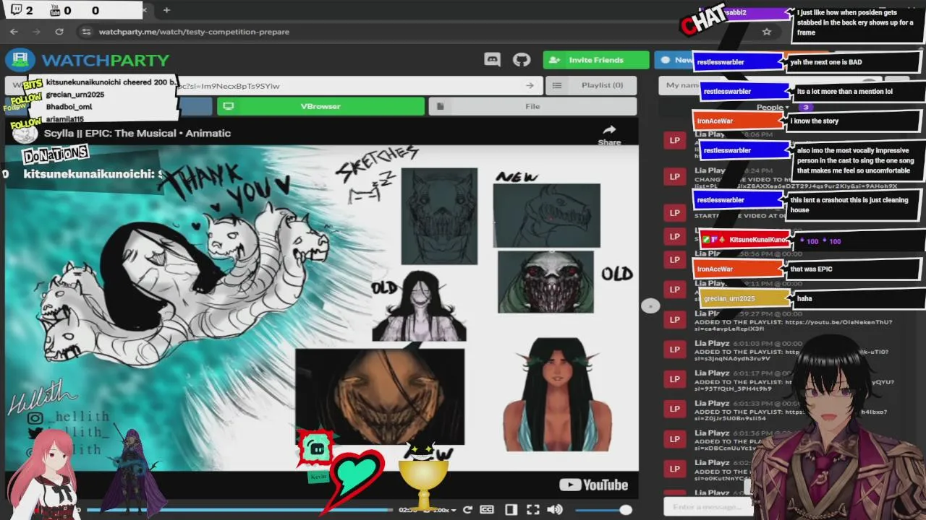926x520 pixels.
Task: Click the browser address bar URL
Action: (x=194, y=32)
